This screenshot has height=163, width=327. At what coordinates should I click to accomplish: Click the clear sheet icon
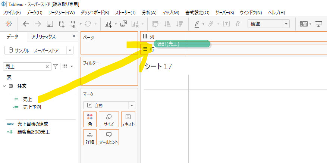tap(135, 24)
